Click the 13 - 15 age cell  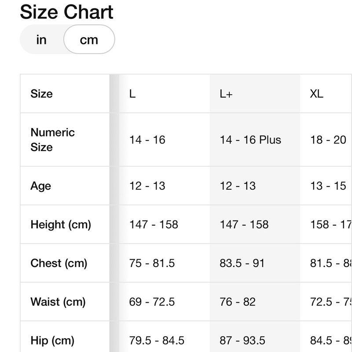(x=328, y=186)
